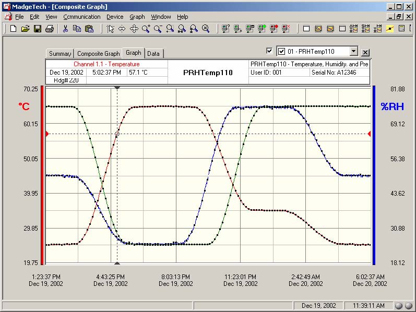The height and width of the screenshot is (312, 416).
Task: Toggle the yellow graph-line marker icon
Action: [390, 28]
